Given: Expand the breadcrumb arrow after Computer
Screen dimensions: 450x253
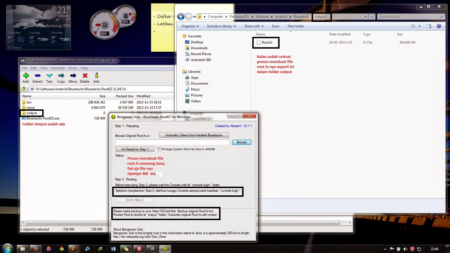Looking at the screenshot, I should pos(226,17).
